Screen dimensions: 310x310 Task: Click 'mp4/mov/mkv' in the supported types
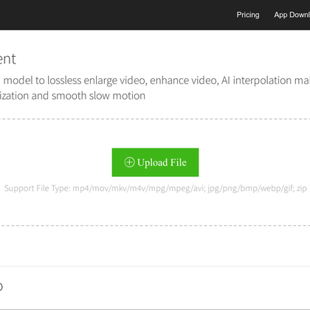100,188
